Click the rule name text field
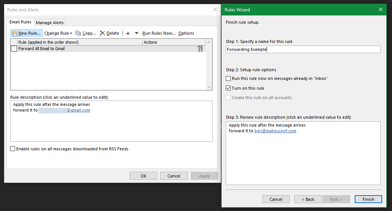Viewport: 392px width, 211px height. [x=303, y=49]
